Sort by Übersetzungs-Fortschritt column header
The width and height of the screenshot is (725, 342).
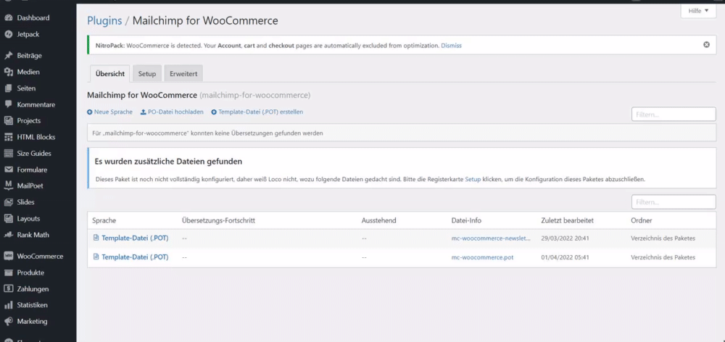[219, 220]
